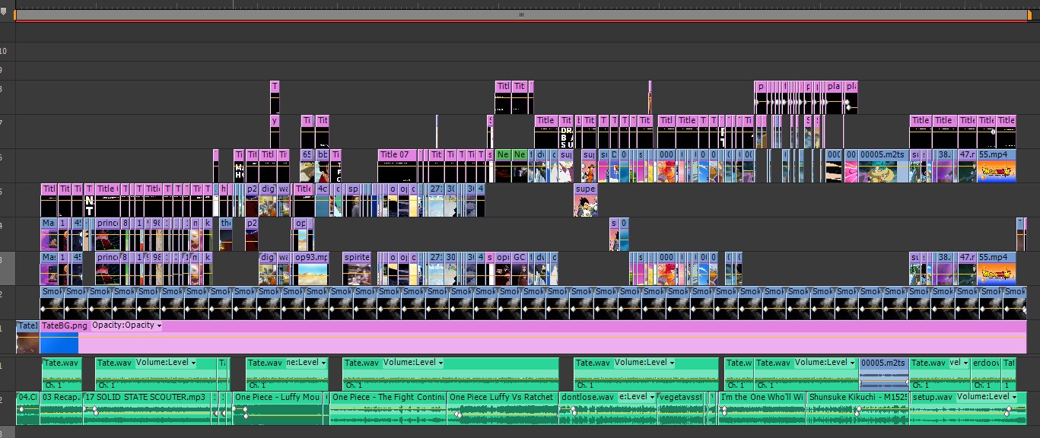Open Volume:Level on the Tate.wav clip above One Piece - The Fight Continues

pyautogui.click(x=414, y=363)
